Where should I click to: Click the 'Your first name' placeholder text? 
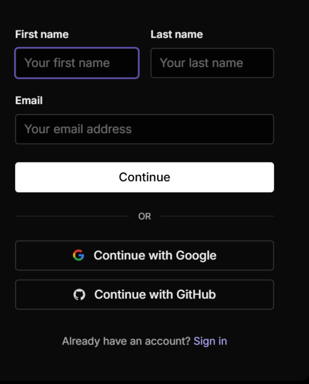67,63
